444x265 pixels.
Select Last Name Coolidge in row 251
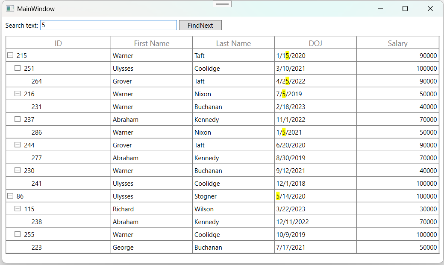click(x=233, y=68)
